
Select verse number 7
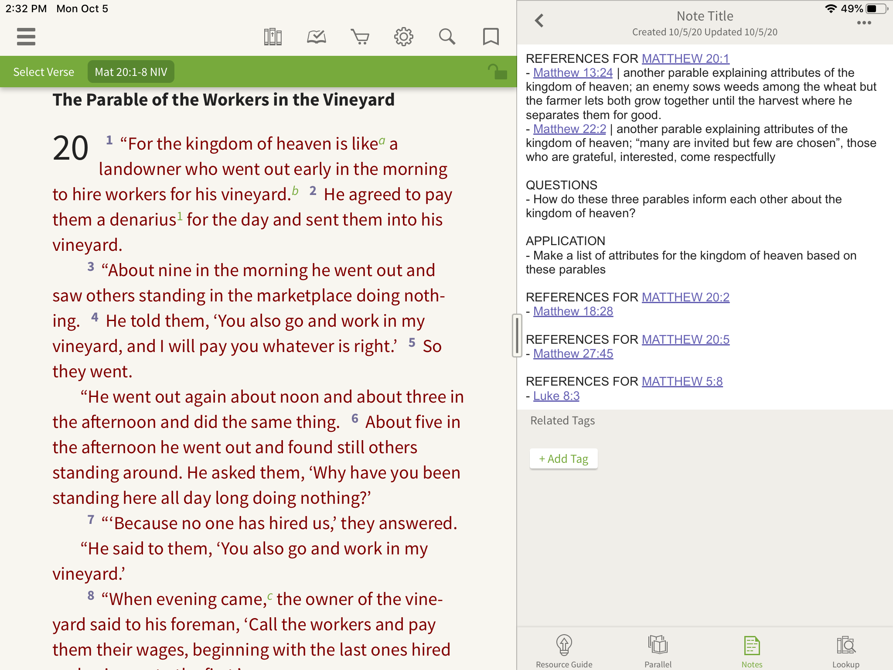91,520
